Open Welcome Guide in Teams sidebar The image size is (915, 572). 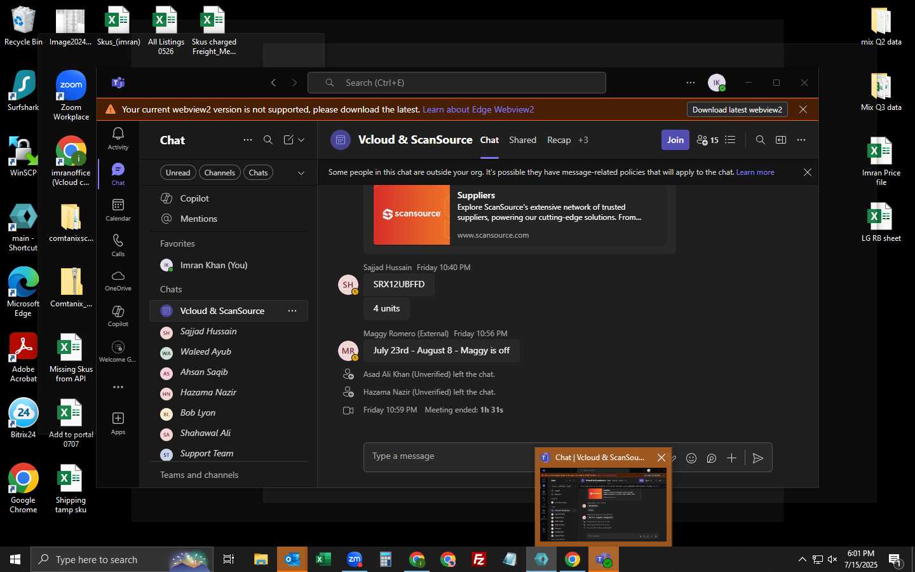(118, 351)
